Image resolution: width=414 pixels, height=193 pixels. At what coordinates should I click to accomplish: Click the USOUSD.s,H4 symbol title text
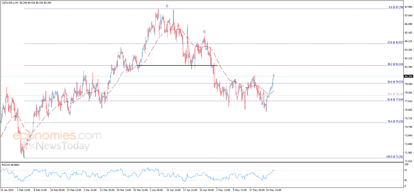pyautogui.click(x=10, y=3)
